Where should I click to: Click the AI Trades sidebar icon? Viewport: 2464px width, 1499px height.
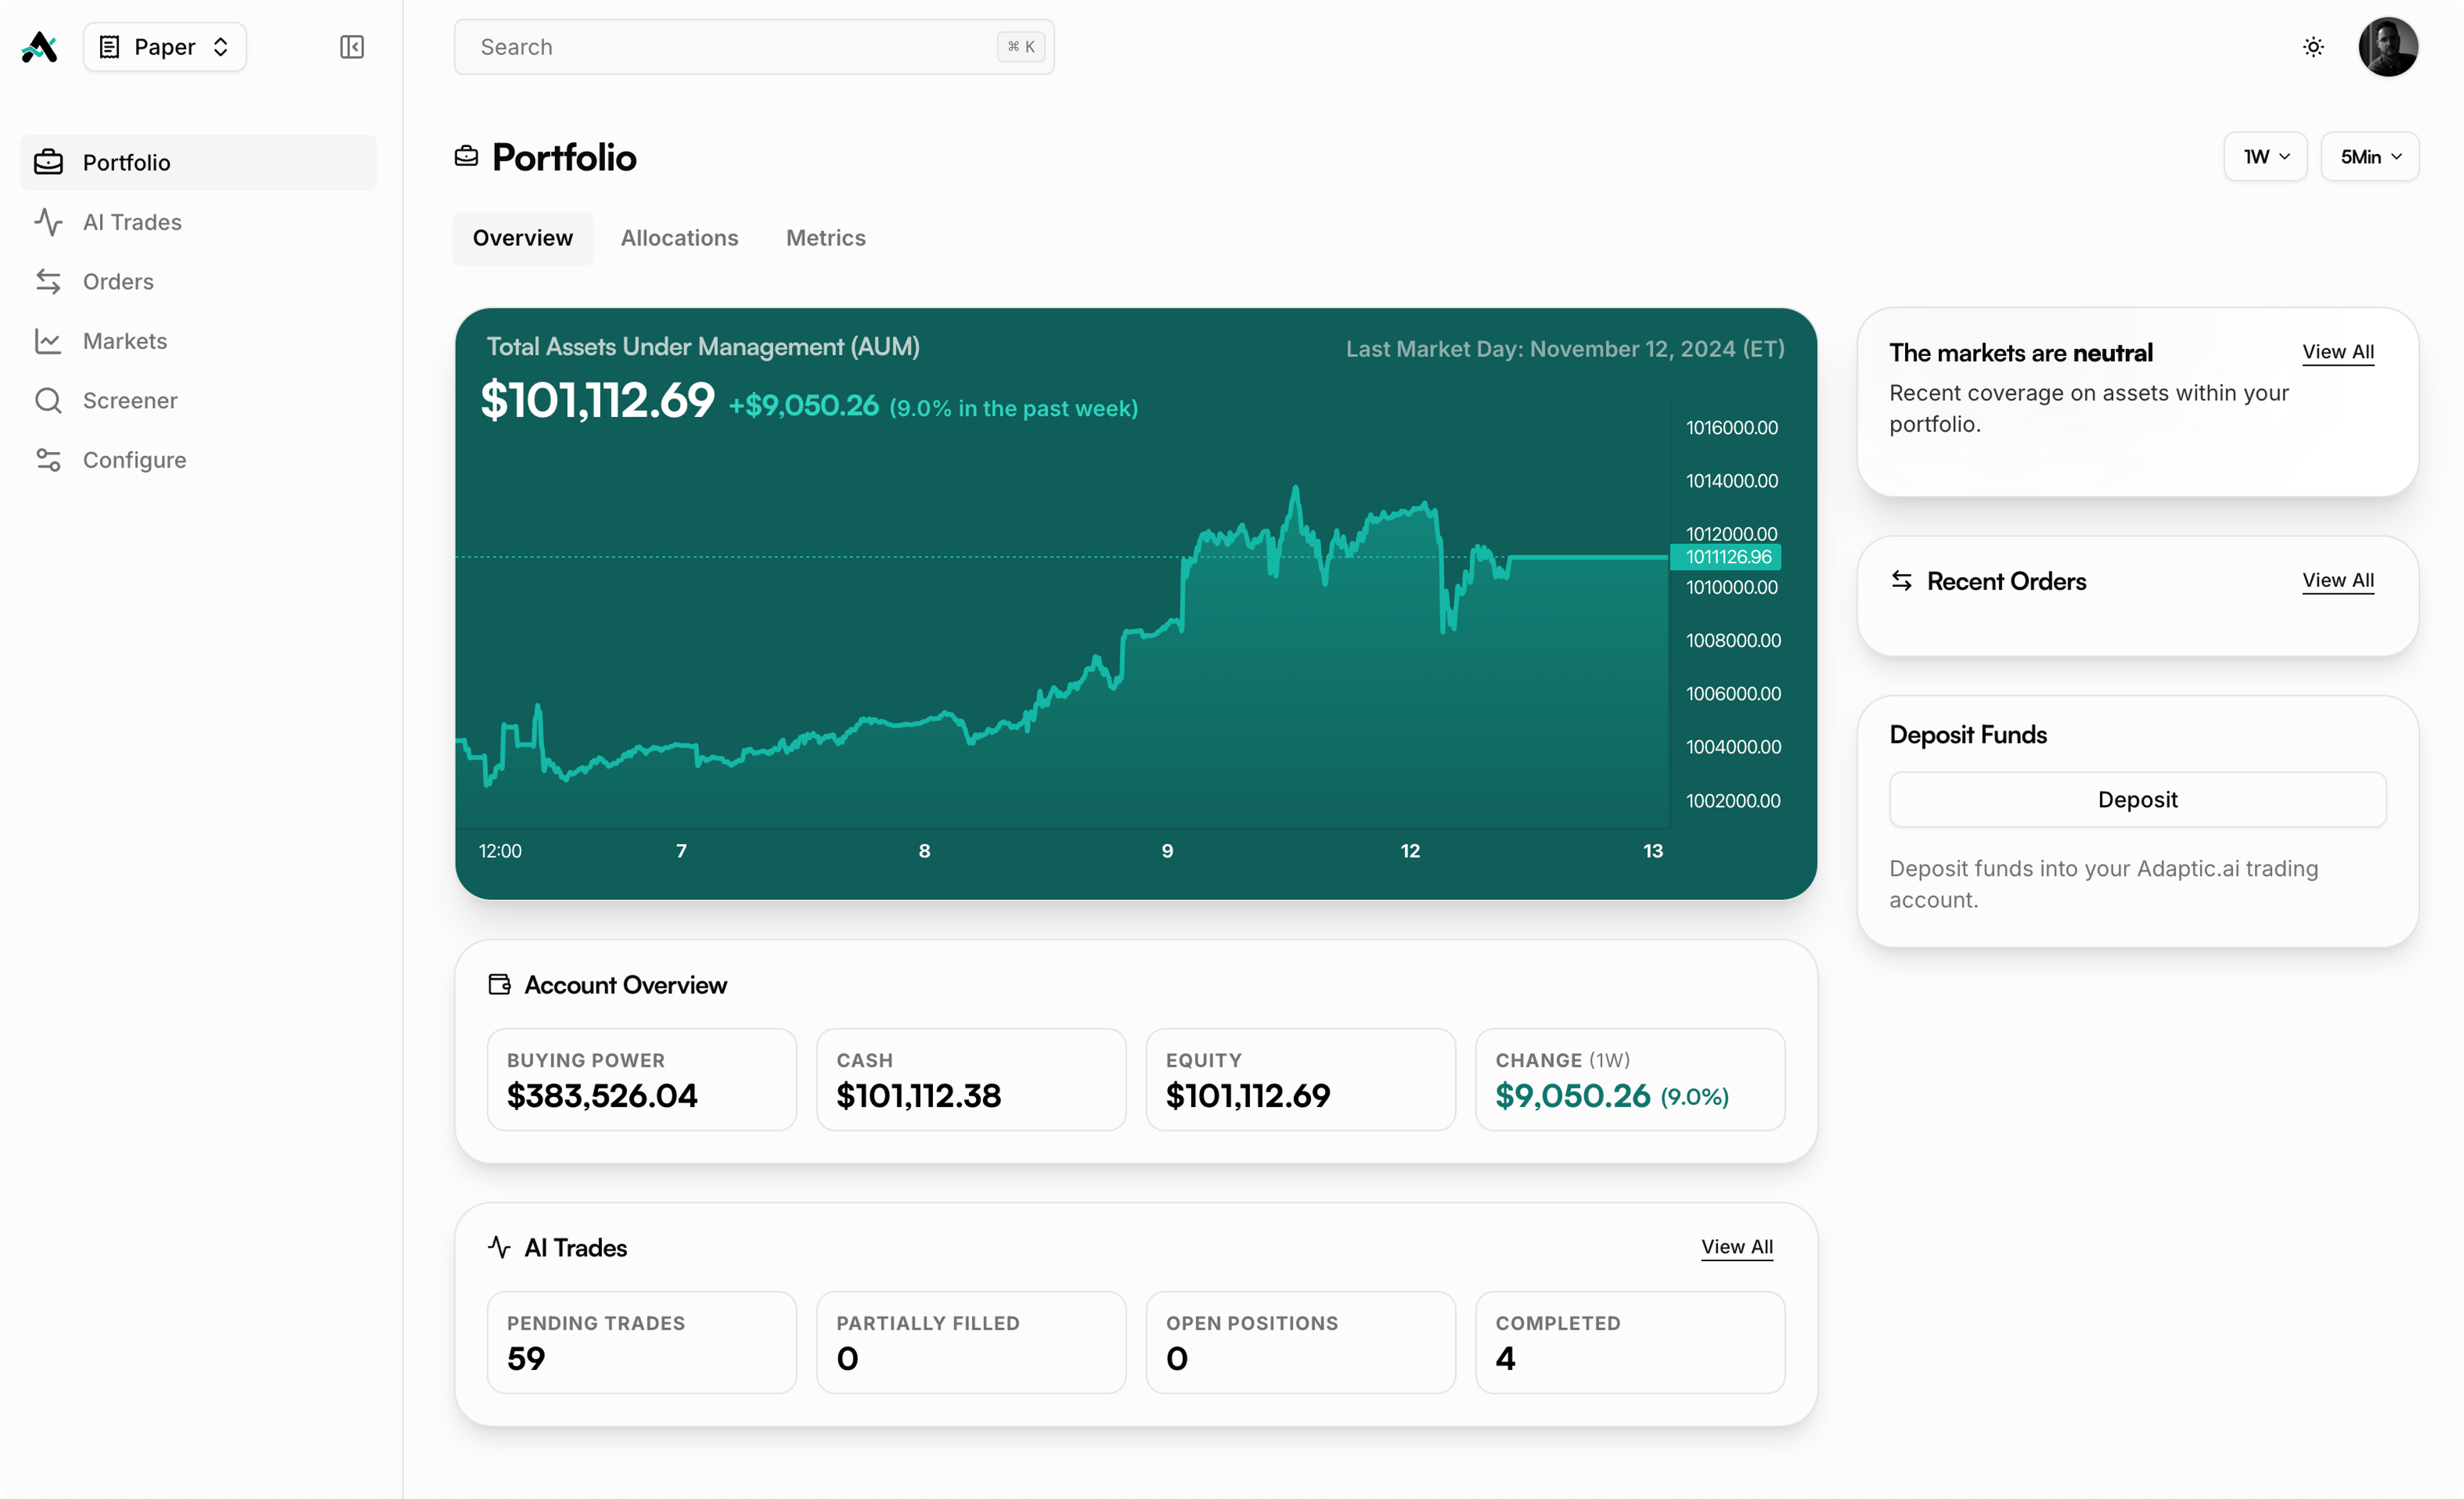[x=47, y=222]
